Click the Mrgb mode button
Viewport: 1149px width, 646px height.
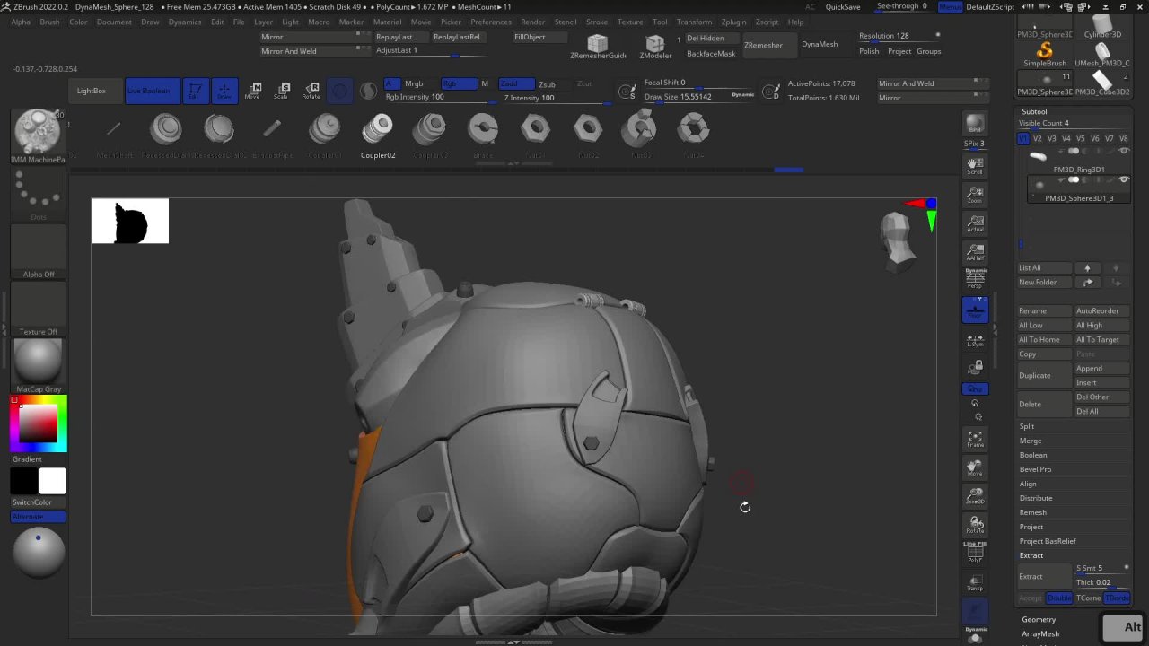413,83
